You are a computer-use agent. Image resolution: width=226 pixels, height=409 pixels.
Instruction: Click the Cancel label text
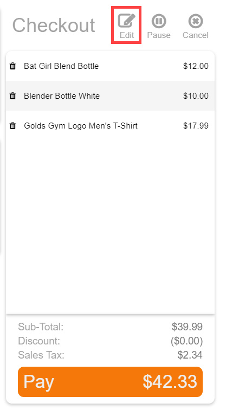(x=196, y=35)
